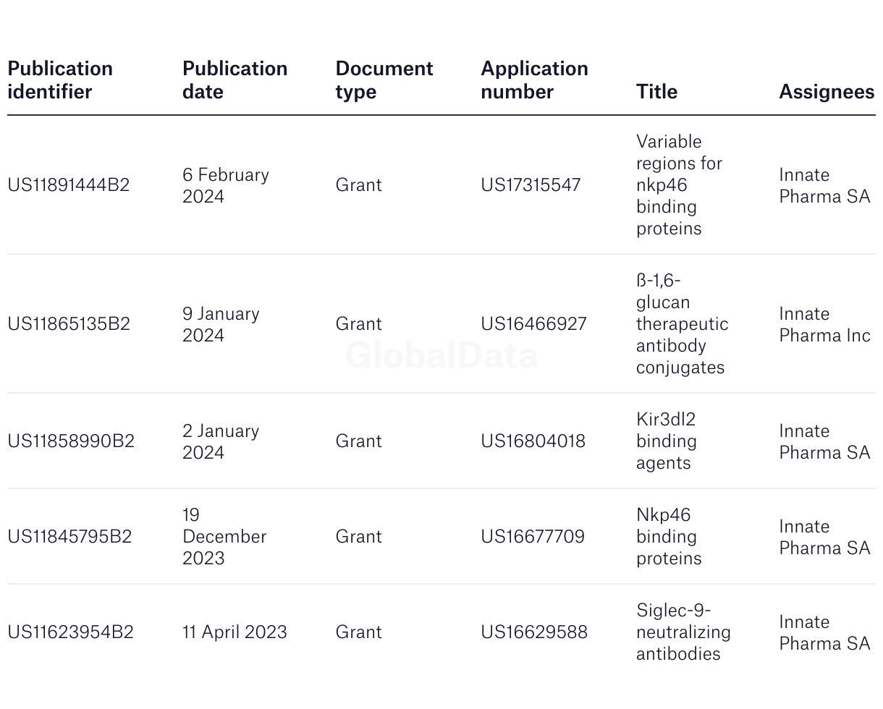
Task: Click the Document type column header
Action: (384, 80)
